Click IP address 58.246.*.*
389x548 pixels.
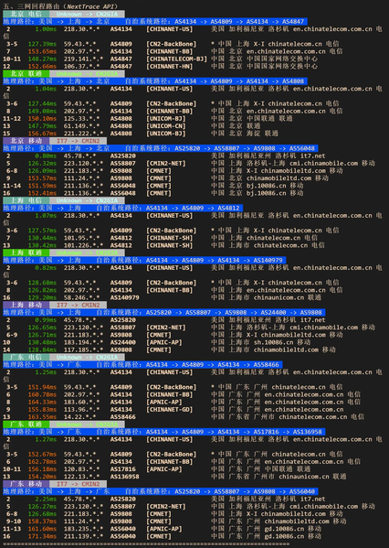coord(81,297)
